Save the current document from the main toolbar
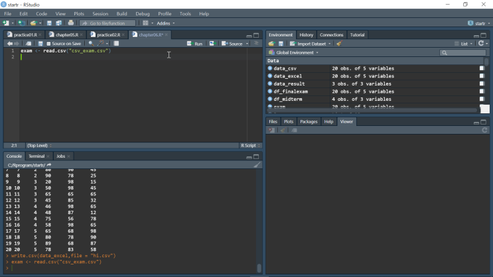493x277 pixels. click(49, 23)
